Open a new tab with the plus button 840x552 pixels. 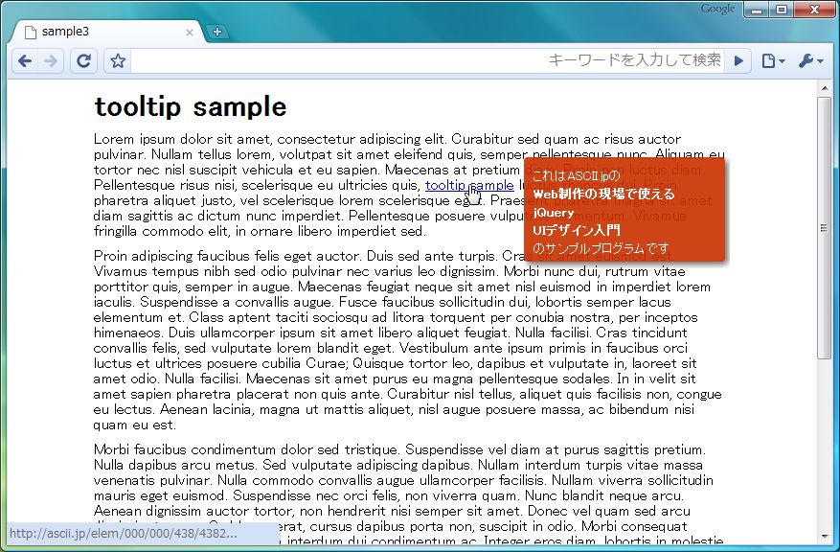[x=217, y=32]
